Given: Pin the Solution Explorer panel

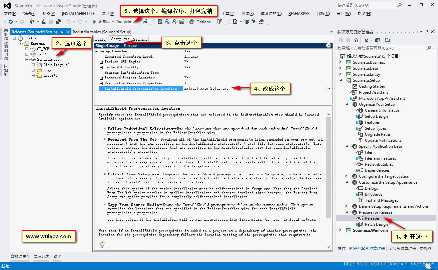Looking at the screenshot, I should [427, 32].
